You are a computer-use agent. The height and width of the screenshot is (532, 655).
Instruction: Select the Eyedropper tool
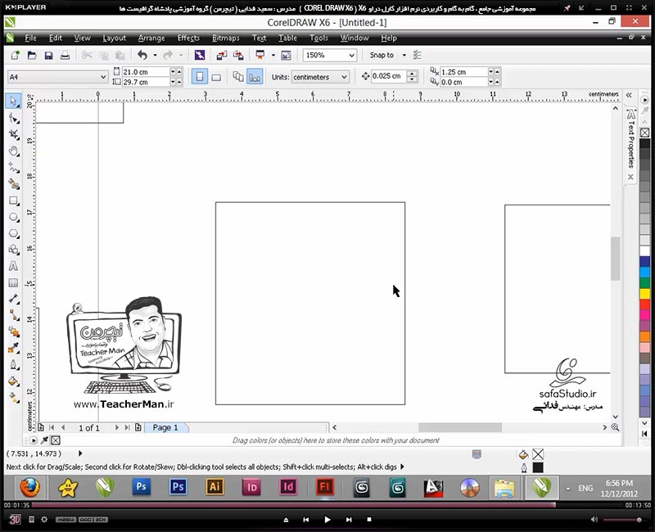[13, 348]
